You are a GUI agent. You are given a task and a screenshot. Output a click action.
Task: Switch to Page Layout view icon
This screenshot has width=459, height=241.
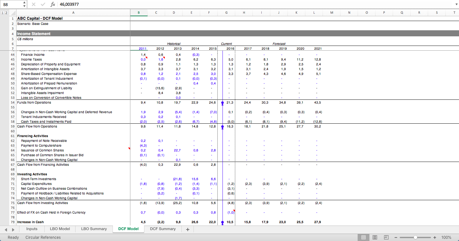click(375, 237)
